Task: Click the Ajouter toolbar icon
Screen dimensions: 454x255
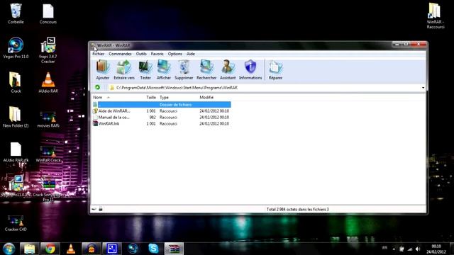Action: (x=103, y=70)
